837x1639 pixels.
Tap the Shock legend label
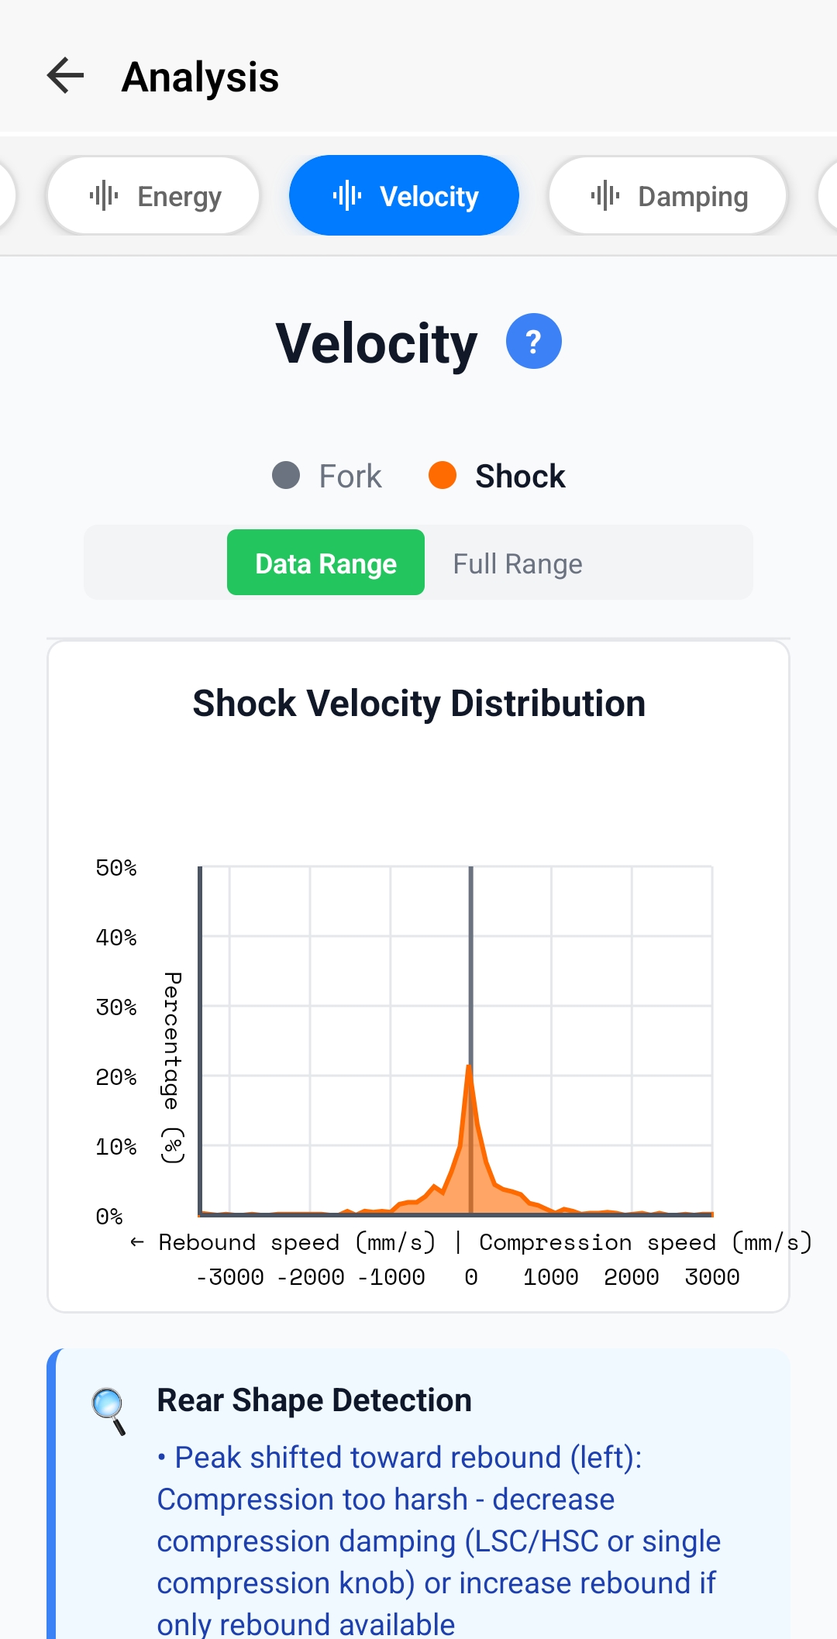[521, 476]
